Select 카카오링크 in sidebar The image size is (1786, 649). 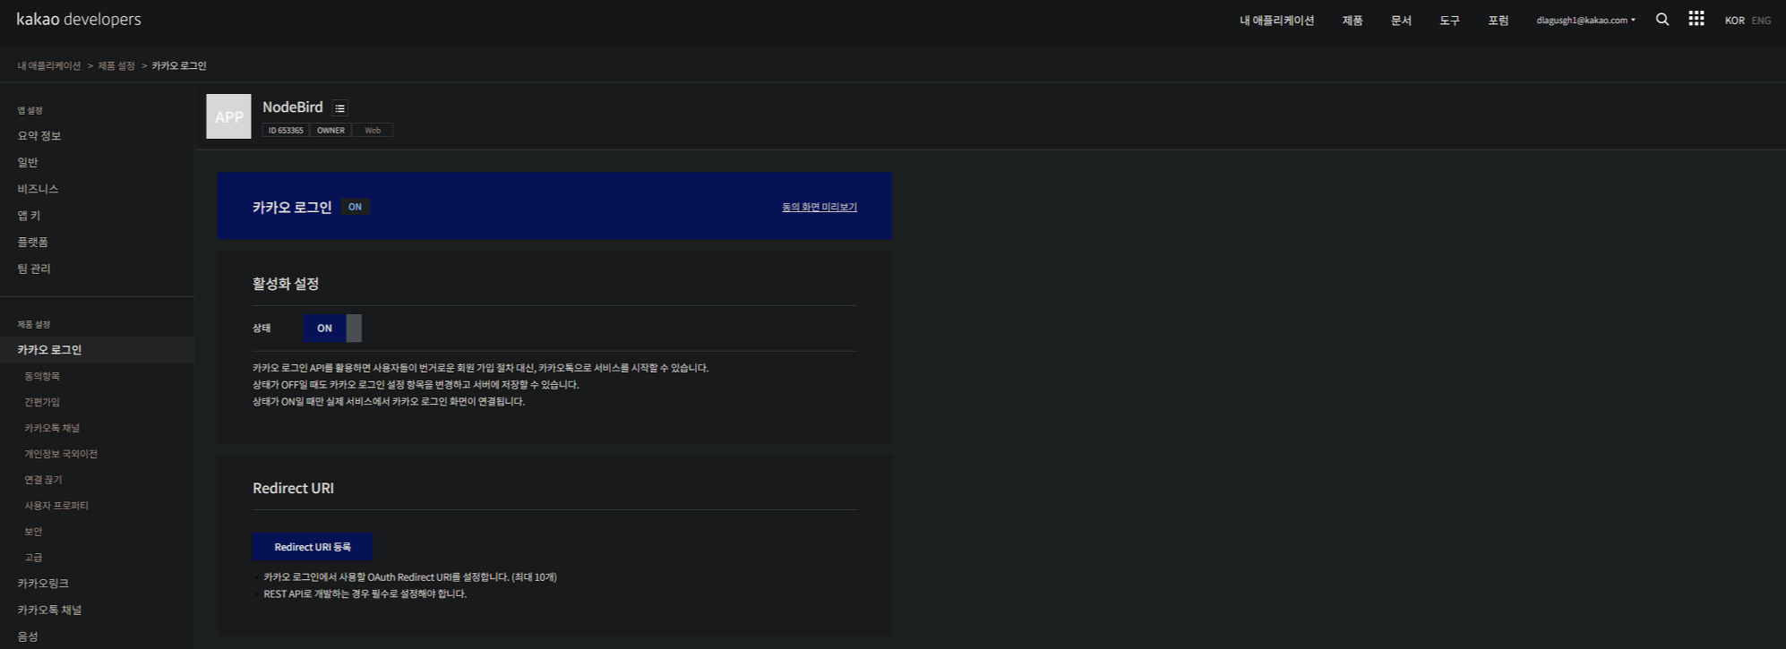[x=43, y=584]
